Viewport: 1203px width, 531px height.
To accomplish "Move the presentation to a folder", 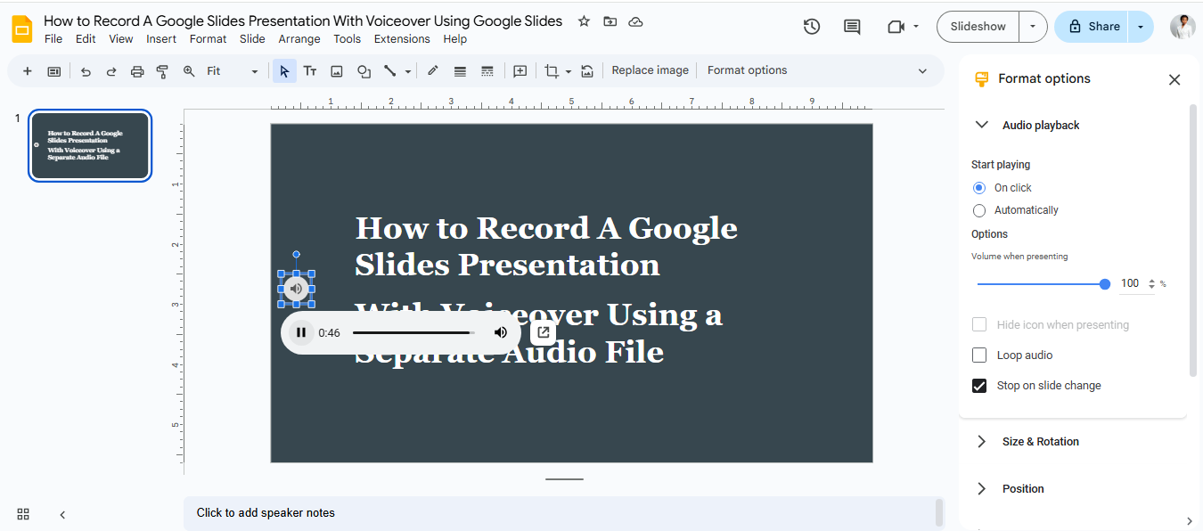I will tap(610, 21).
